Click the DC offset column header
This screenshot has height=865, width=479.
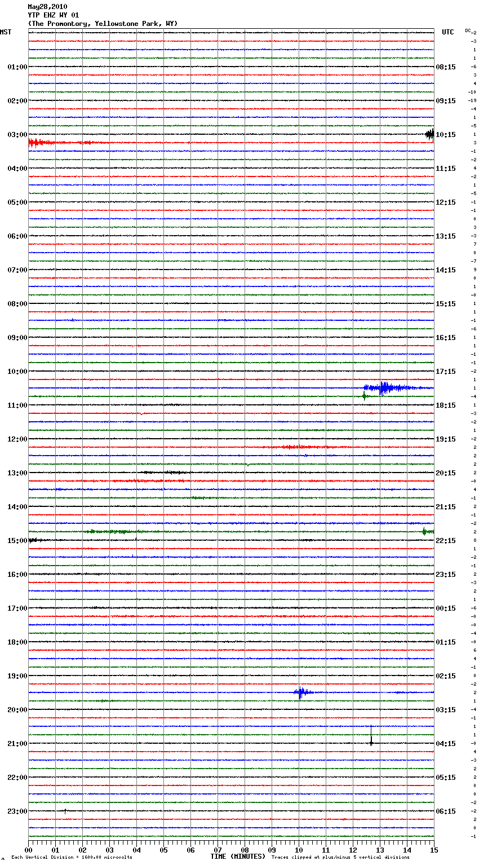[x=468, y=30]
